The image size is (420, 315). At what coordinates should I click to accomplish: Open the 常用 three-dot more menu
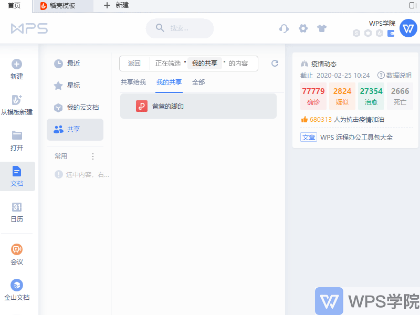click(x=93, y=156)
